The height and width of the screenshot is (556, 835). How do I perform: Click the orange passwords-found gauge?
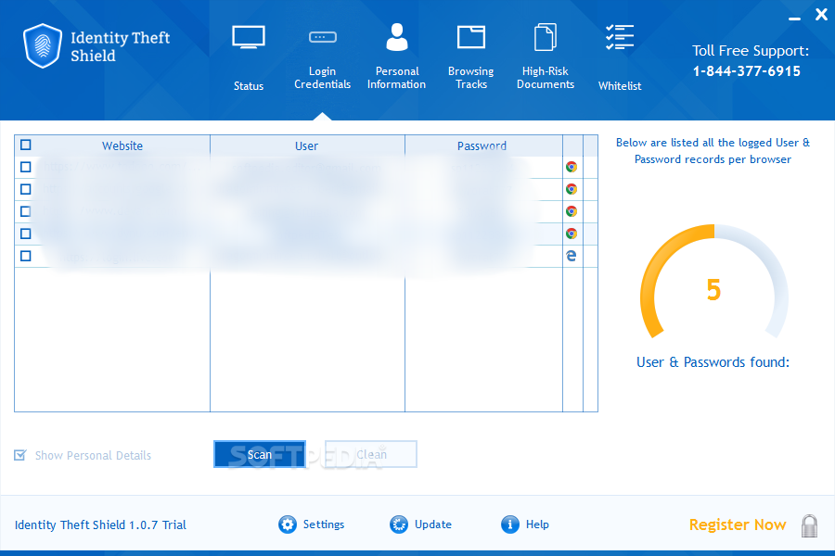713,282
